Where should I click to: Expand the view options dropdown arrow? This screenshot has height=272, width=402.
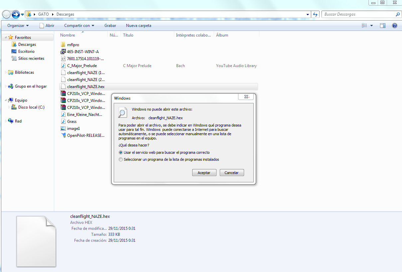click(x=371, y=26)
